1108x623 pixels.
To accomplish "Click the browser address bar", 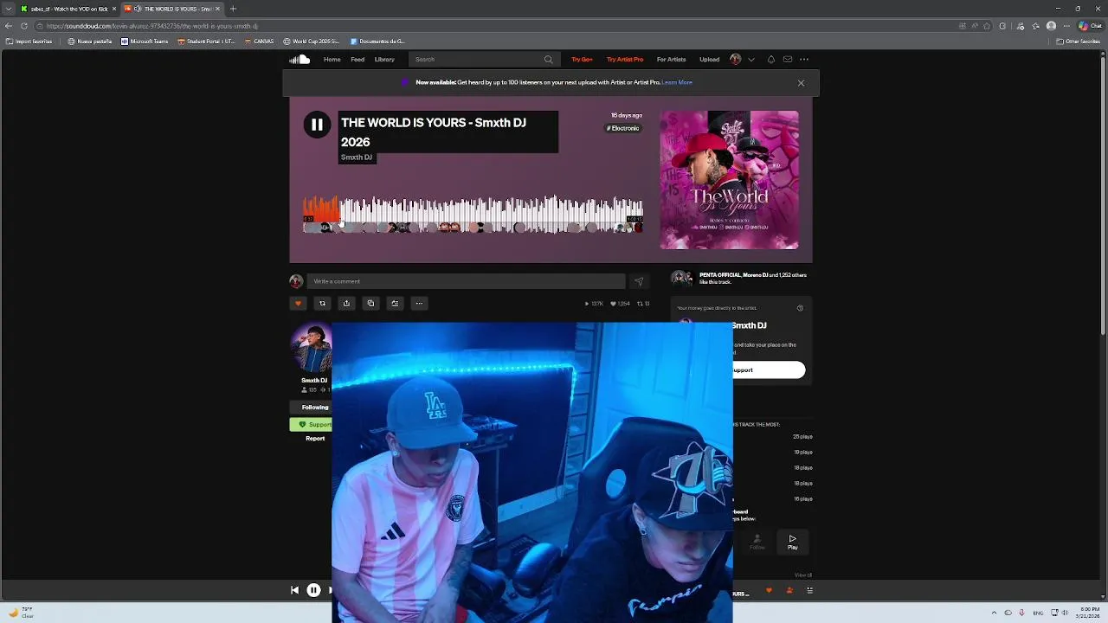I will (x=493, y=26).
